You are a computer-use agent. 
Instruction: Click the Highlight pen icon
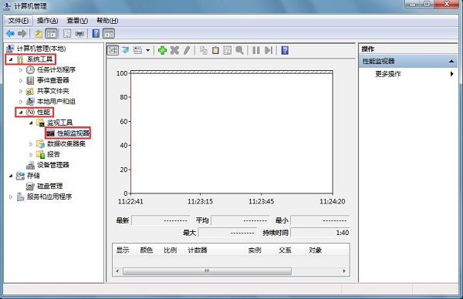(x=187, y=50)
